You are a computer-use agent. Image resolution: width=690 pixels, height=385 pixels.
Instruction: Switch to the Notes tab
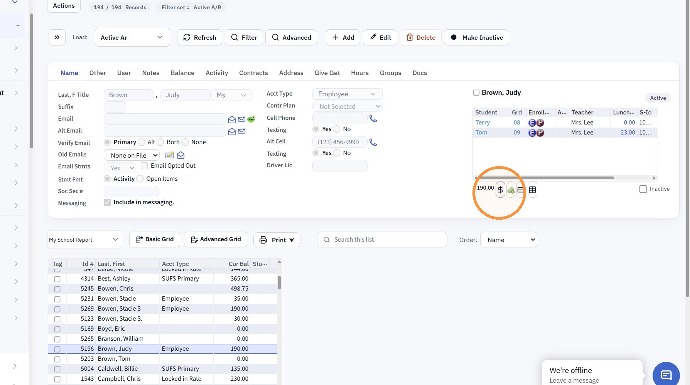[151, 73]
